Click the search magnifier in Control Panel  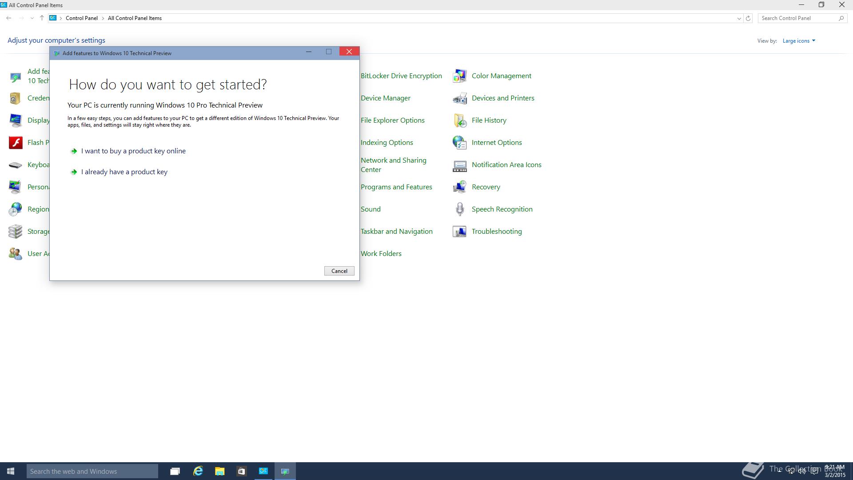pyautogui.click(x=841, y=18)
